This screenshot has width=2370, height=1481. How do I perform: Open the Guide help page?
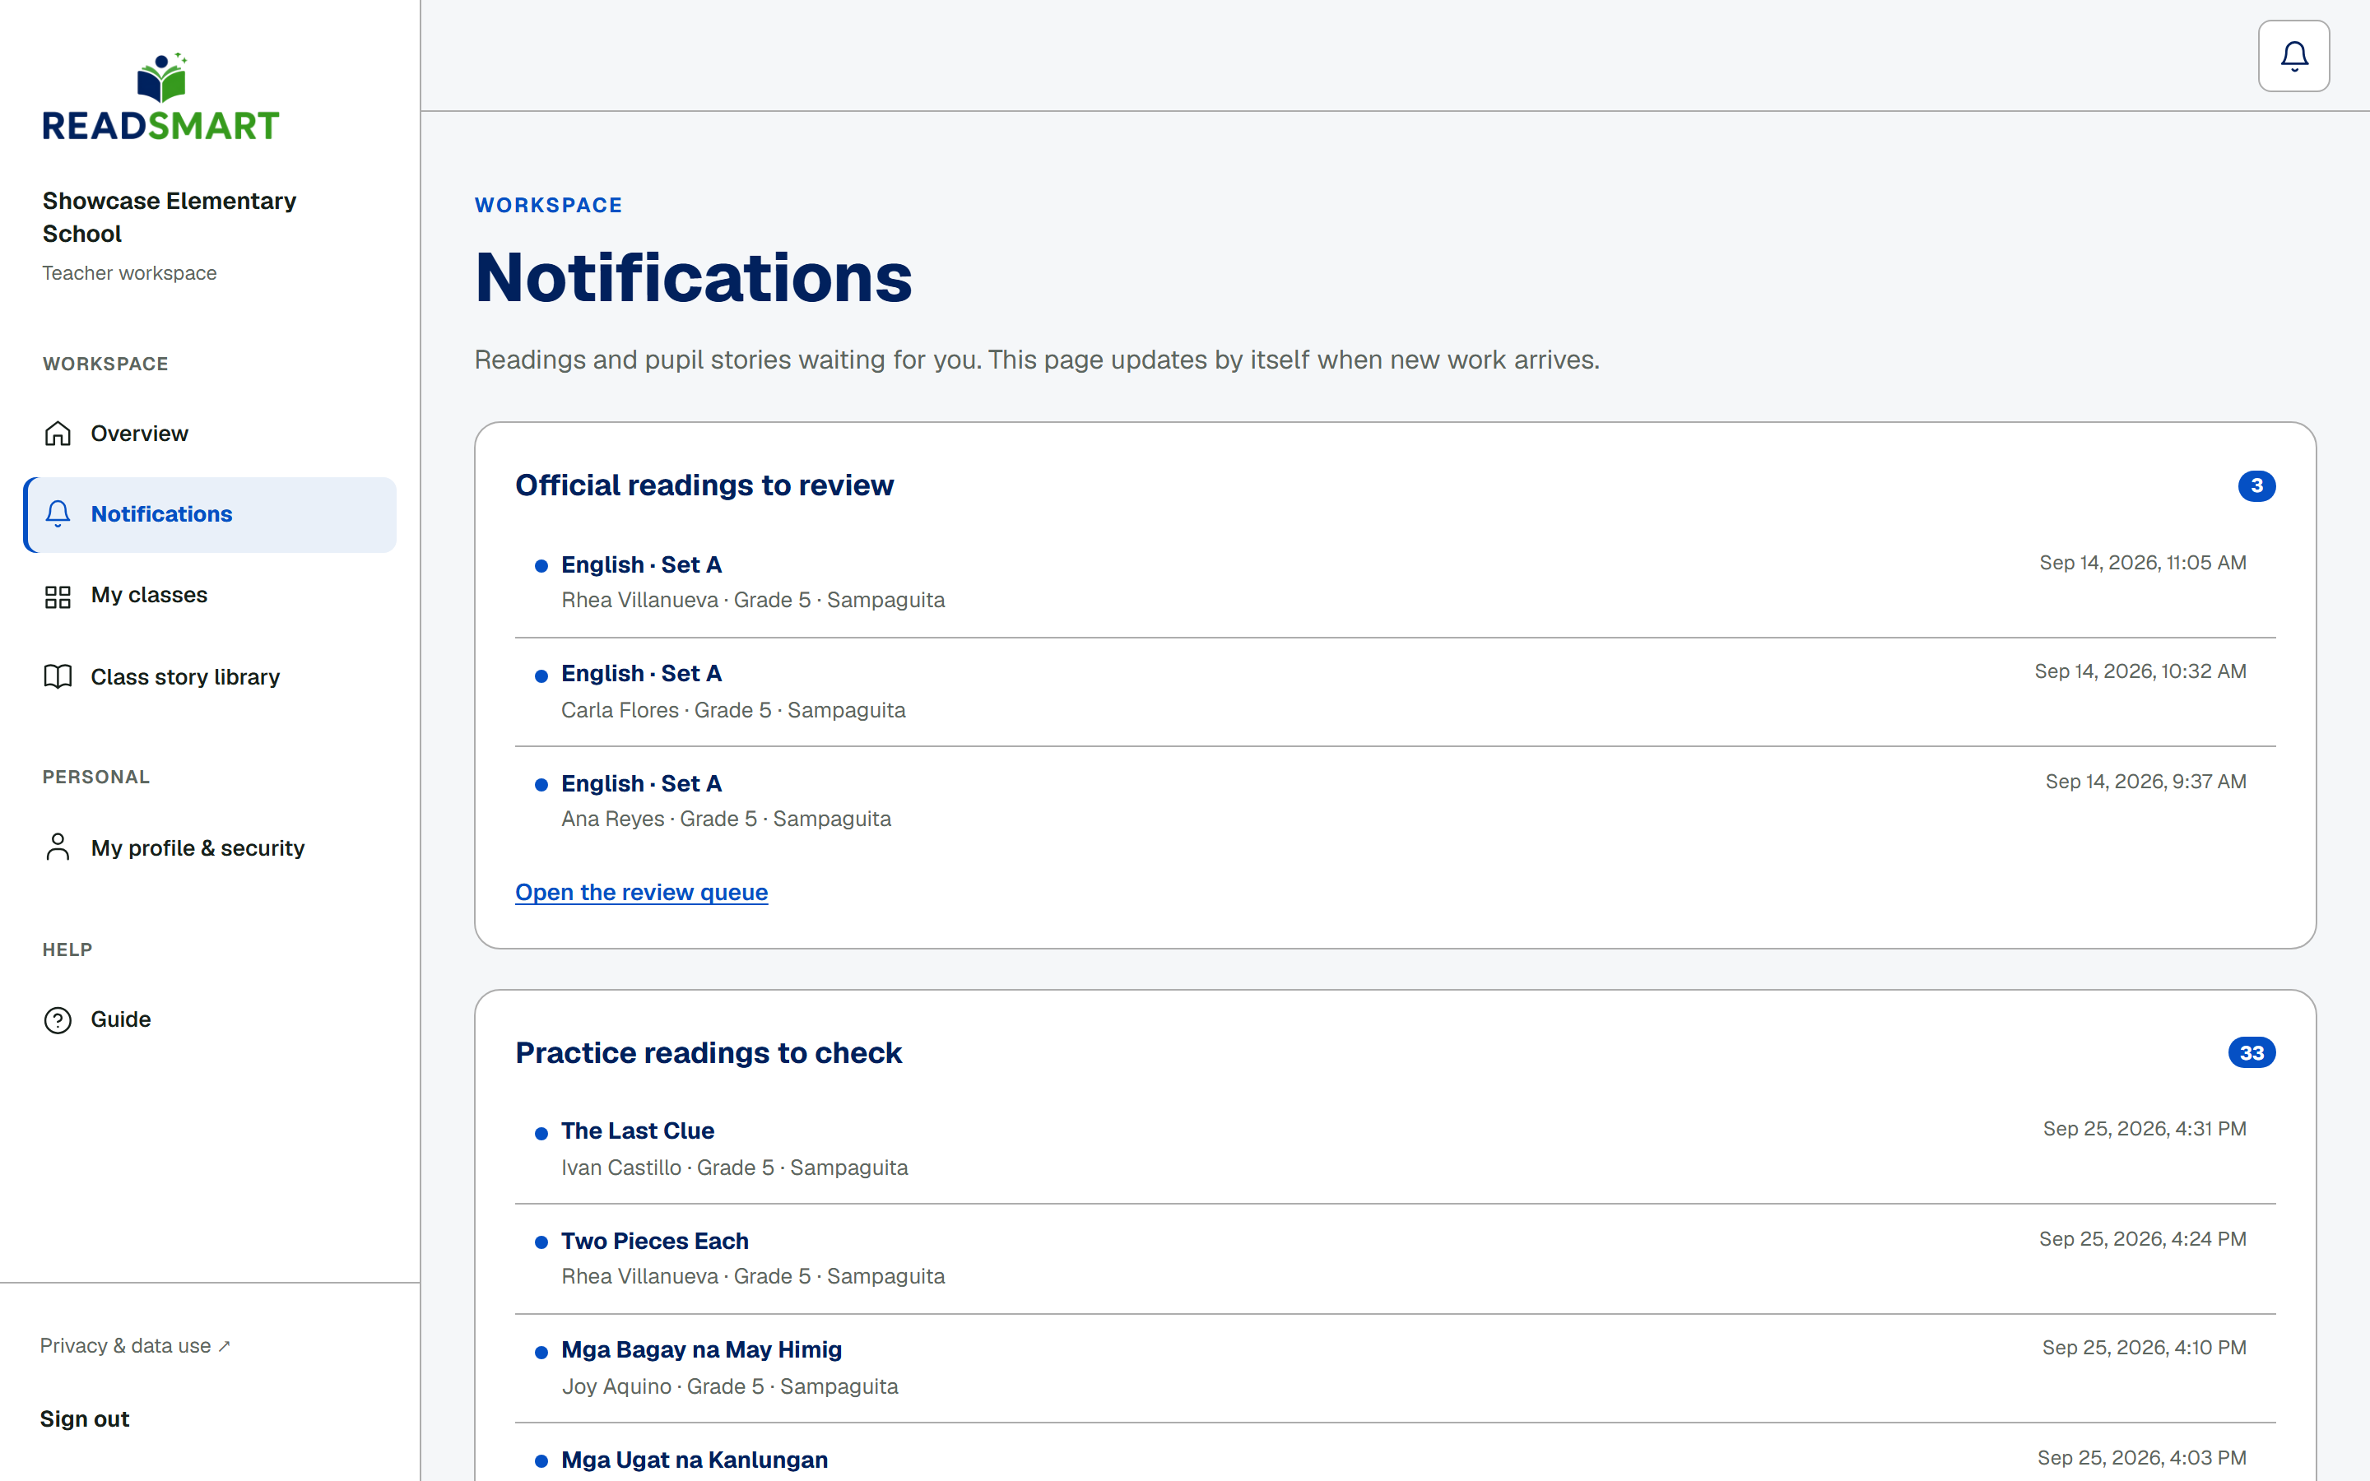coord(210,1019)
